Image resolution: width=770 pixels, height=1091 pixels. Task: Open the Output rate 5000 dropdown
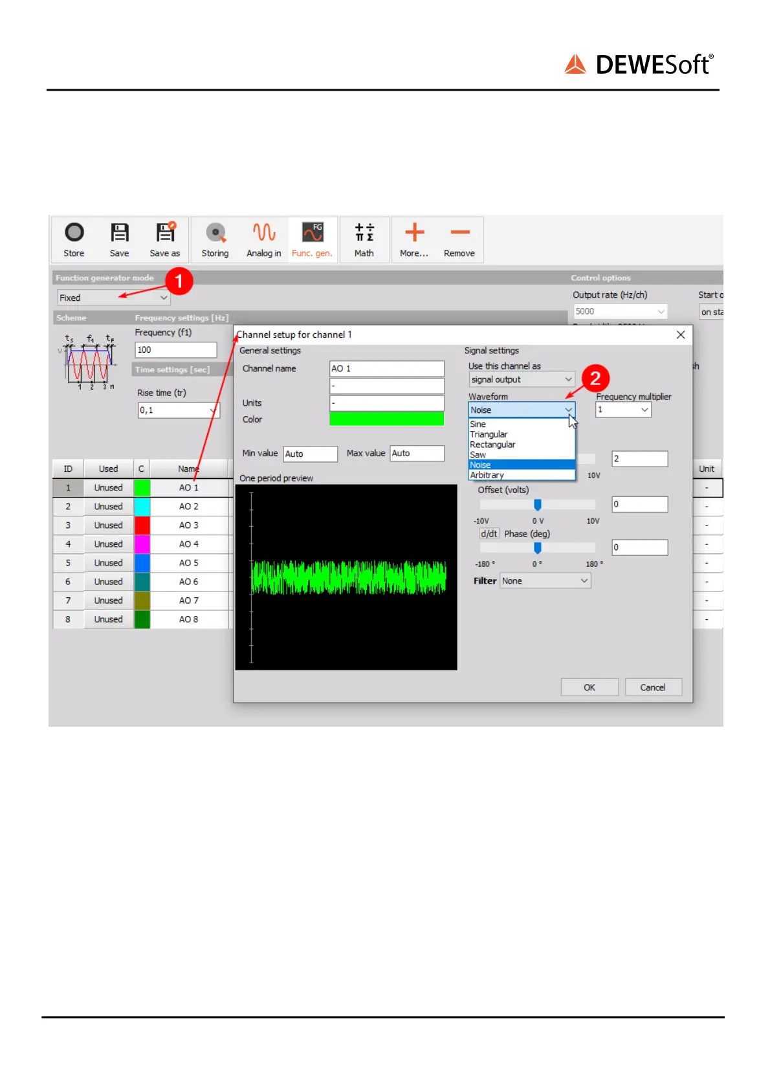[620, 311]
